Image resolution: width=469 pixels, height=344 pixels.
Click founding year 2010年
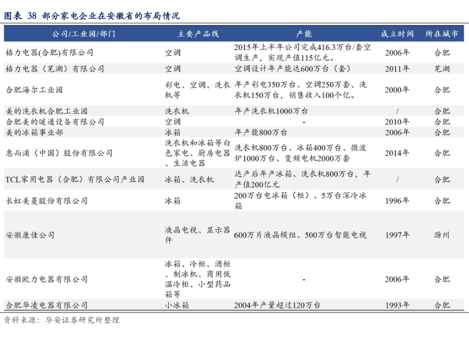397,122
